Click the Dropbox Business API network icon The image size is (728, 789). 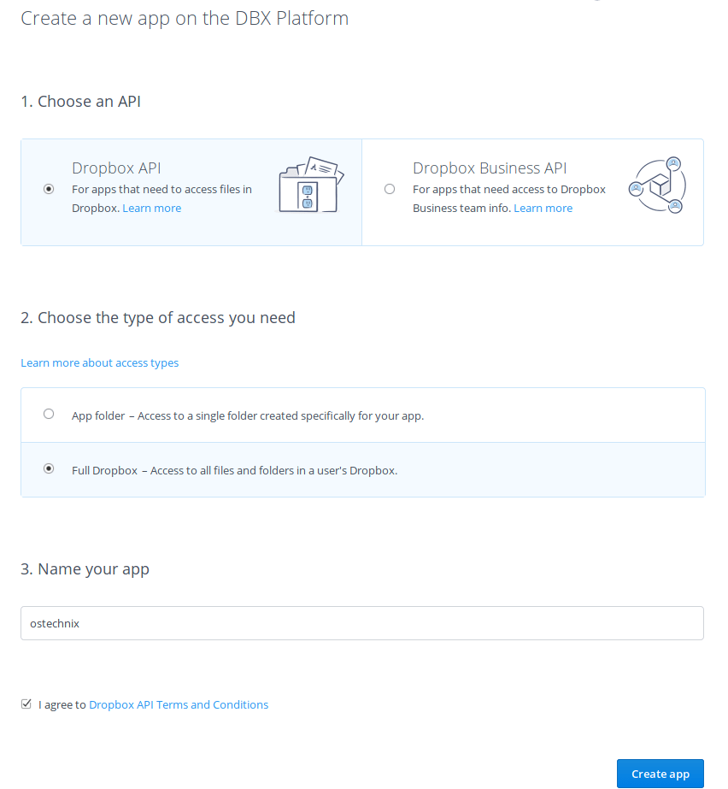point(657,185)
